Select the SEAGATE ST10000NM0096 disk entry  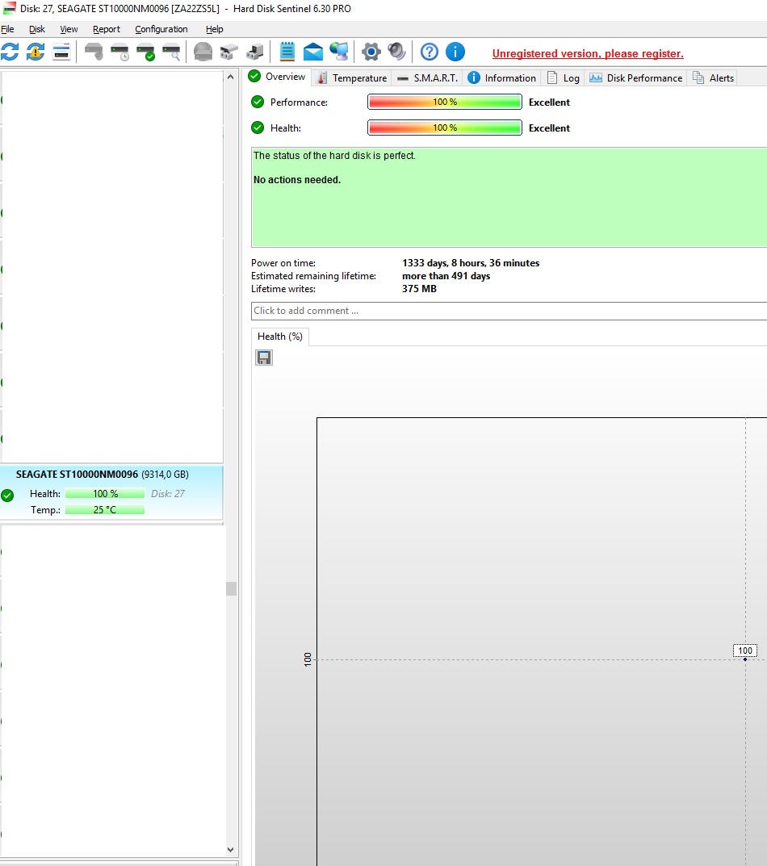point(111,492)
